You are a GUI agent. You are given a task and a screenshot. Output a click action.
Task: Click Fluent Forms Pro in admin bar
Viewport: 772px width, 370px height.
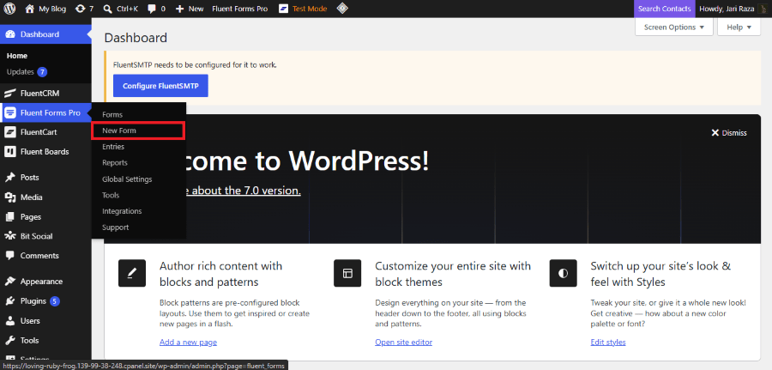click(240, 9)
